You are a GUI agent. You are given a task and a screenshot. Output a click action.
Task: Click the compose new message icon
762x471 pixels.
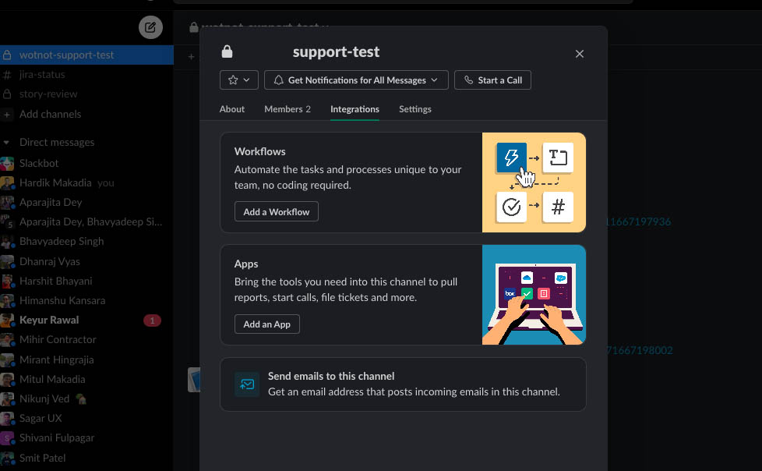coord(150,27)
